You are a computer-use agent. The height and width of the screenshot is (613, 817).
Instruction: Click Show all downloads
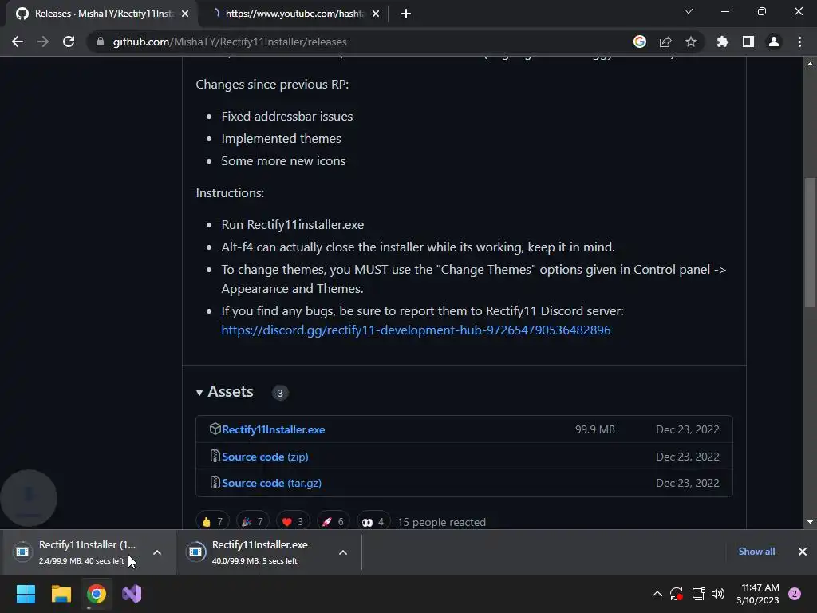[x=756, y=552]
